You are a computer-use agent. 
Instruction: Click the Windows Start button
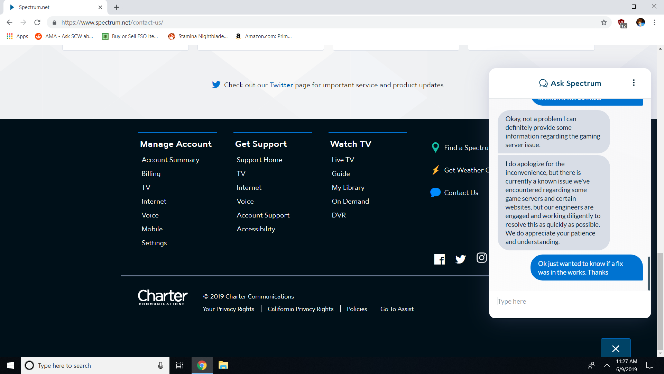[x=10, y=365]
